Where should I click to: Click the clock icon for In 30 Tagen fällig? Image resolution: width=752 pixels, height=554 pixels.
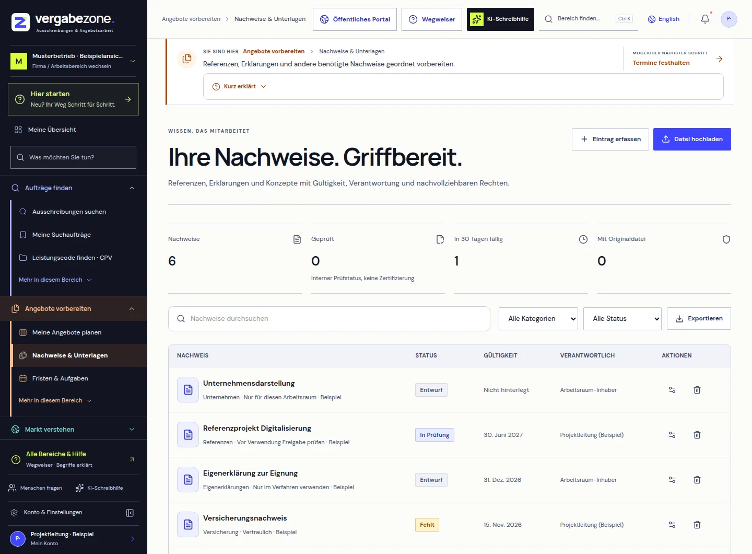pyautogui.click(x=583, y=239)
